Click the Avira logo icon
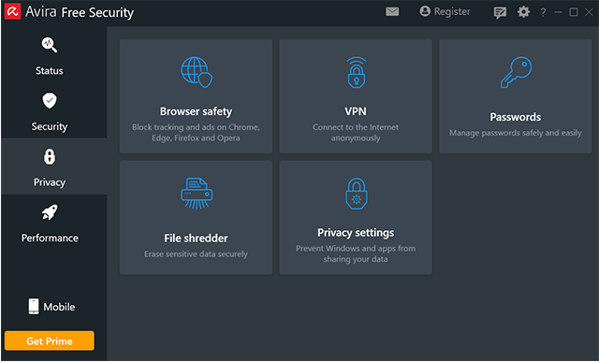This screenshot has height=362, width=599. point(12,12)
